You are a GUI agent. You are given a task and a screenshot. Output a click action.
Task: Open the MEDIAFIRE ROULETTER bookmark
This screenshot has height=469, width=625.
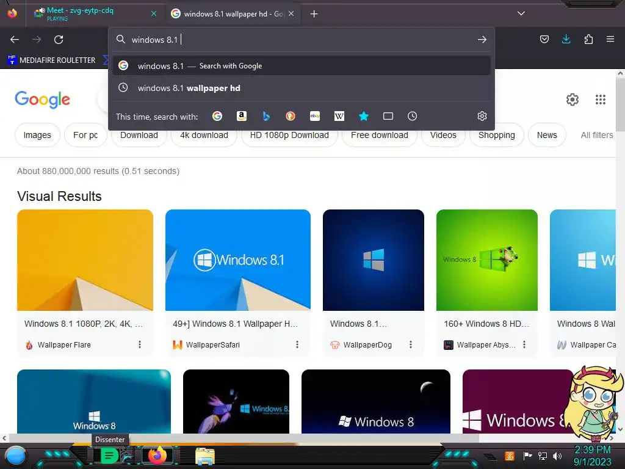pos(52,60)
